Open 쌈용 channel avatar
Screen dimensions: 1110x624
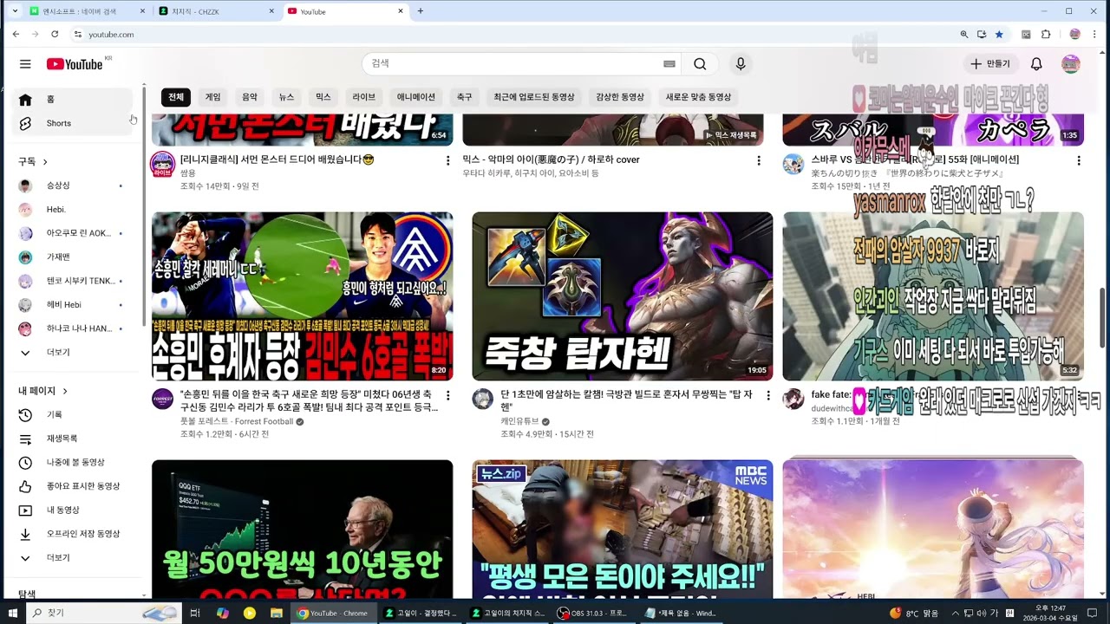click(x=162, y=164)
